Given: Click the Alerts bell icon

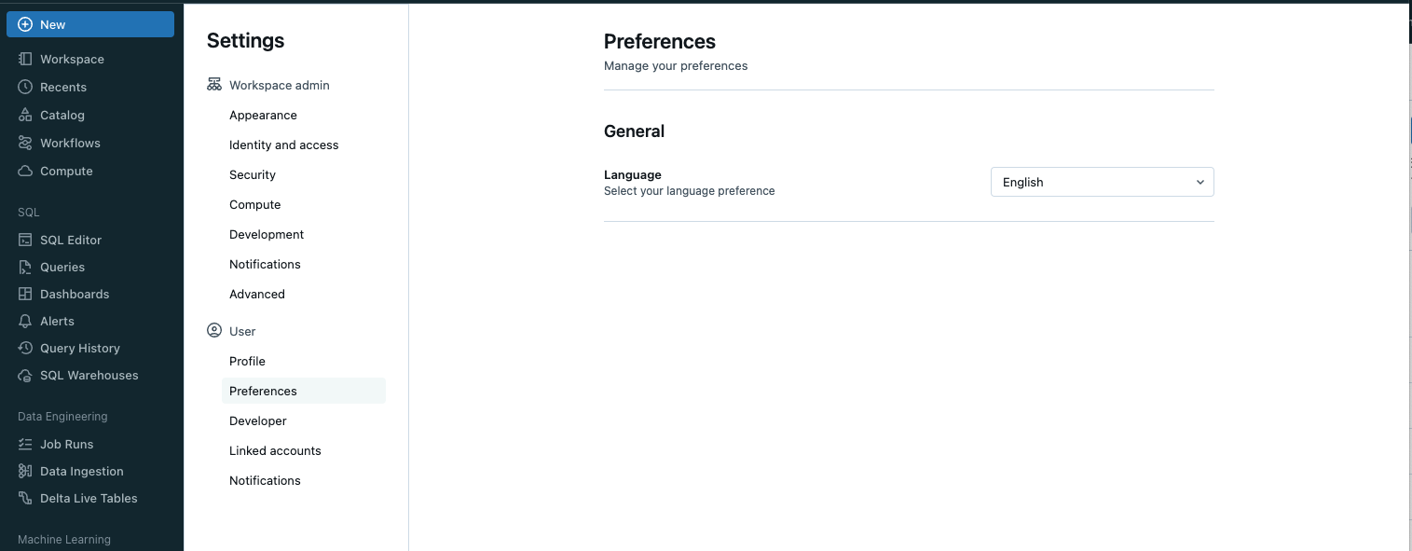Looking at the screenshot, I should (x=25, y=321).
